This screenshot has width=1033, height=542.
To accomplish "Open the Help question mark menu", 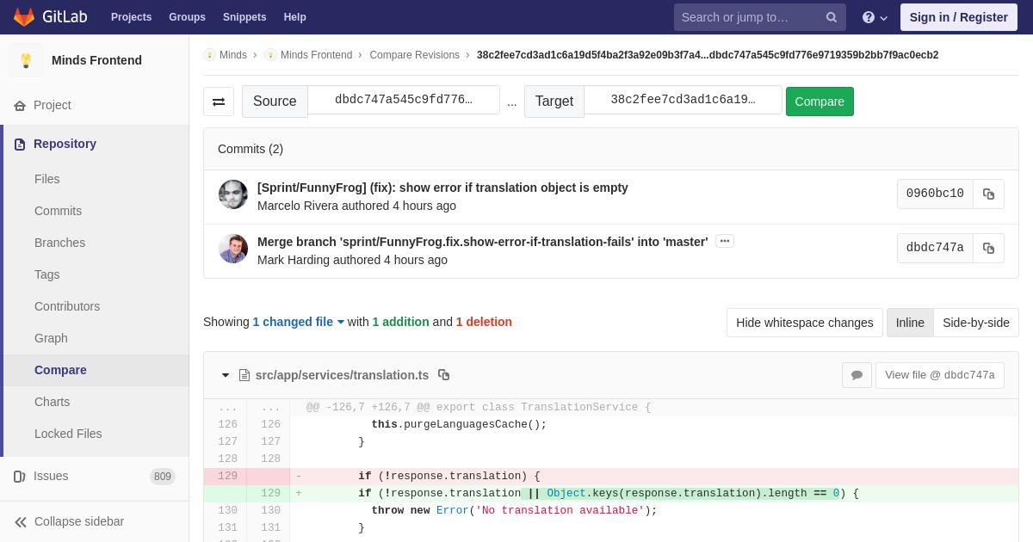I will (874, 17).
